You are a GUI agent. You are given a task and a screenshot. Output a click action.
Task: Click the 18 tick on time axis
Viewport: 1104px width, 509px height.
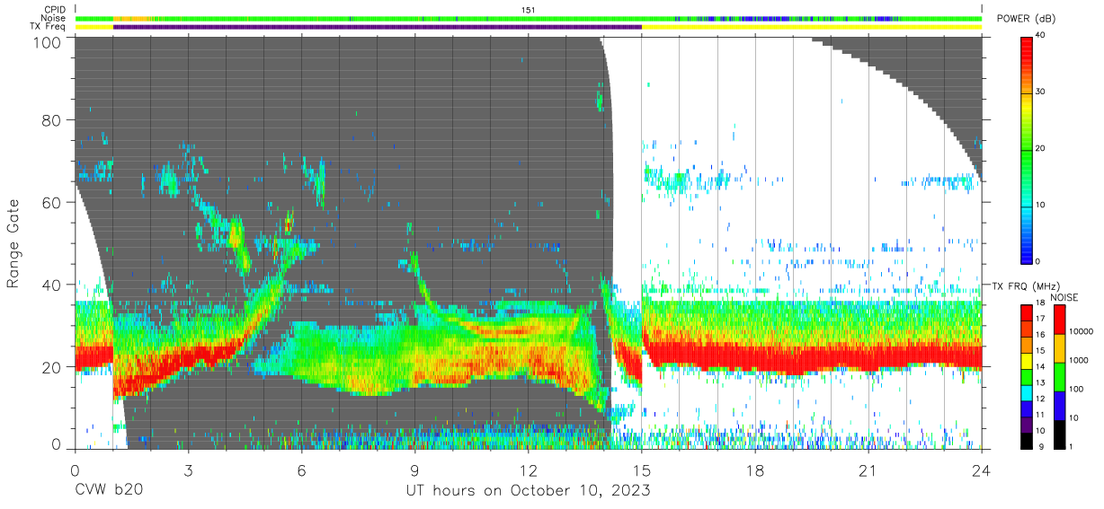(755, 470)
